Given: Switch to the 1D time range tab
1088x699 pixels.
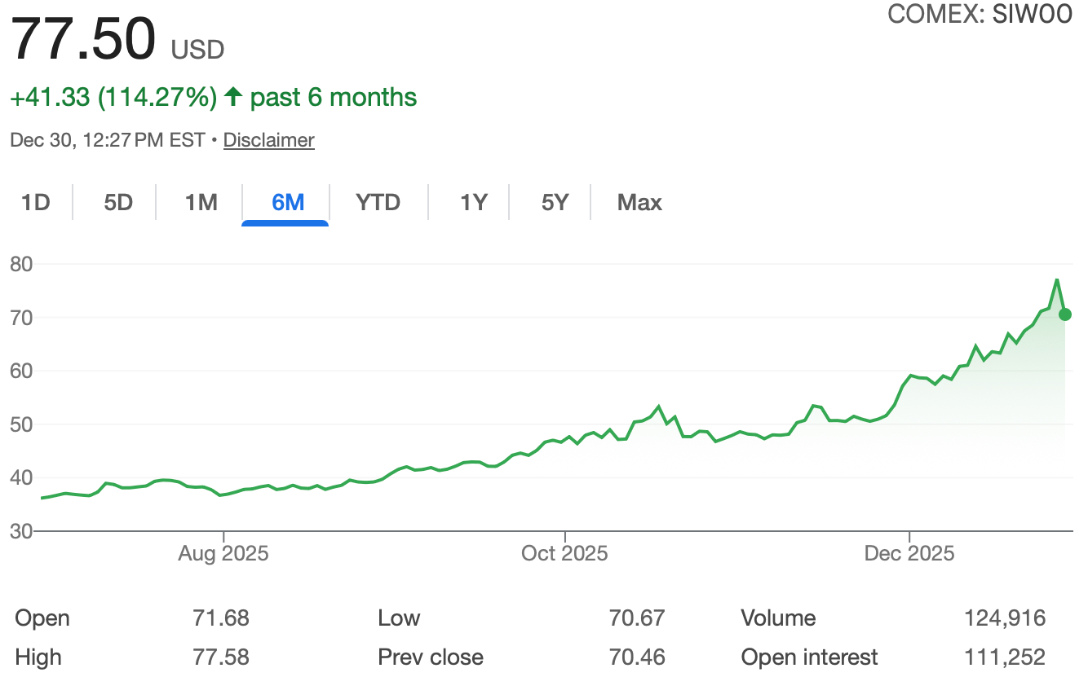Looking at the screenshot, I should coord(36,202).
